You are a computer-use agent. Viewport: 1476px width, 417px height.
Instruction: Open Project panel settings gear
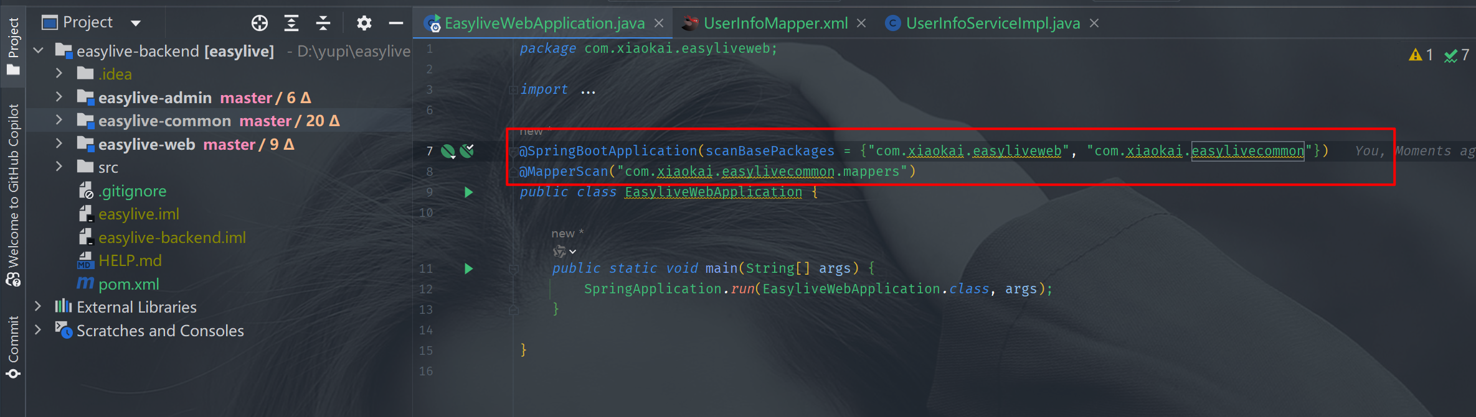pyautogui.click(x=364, y=24)
